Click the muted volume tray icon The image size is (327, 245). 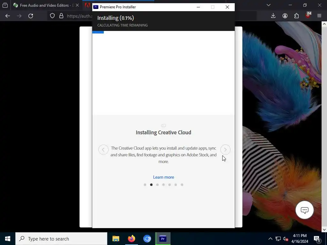(x=285, y=239)
